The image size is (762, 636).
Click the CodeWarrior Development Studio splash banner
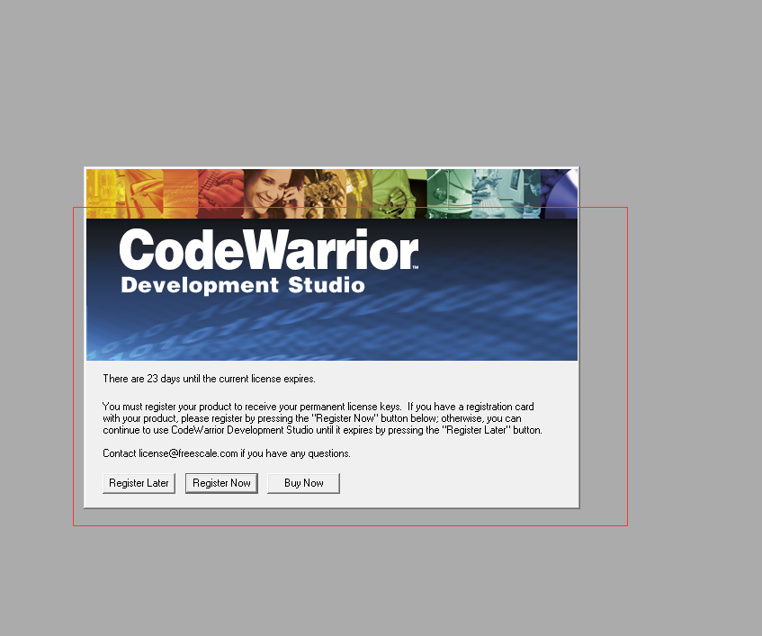[332, 264]
